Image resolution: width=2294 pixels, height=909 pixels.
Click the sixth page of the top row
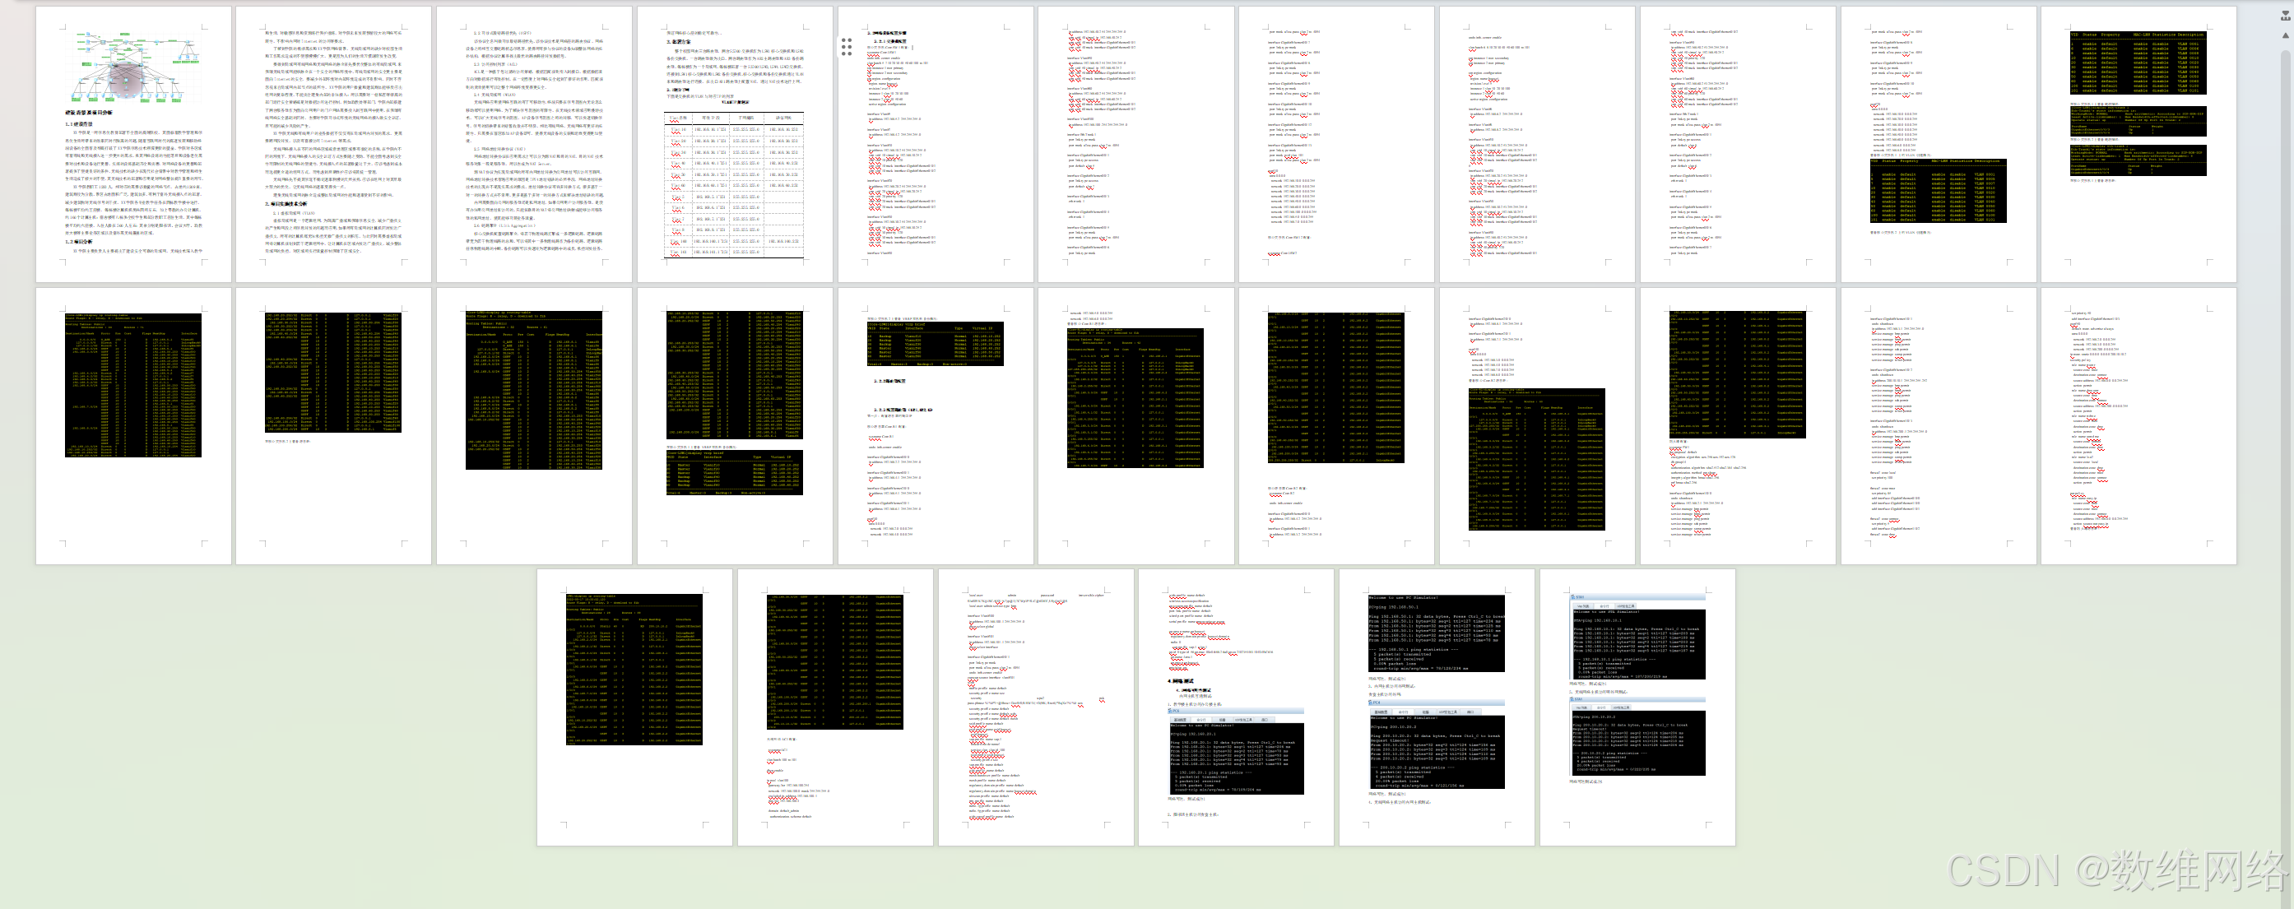pyautogui.click(x=1135, y=144)
